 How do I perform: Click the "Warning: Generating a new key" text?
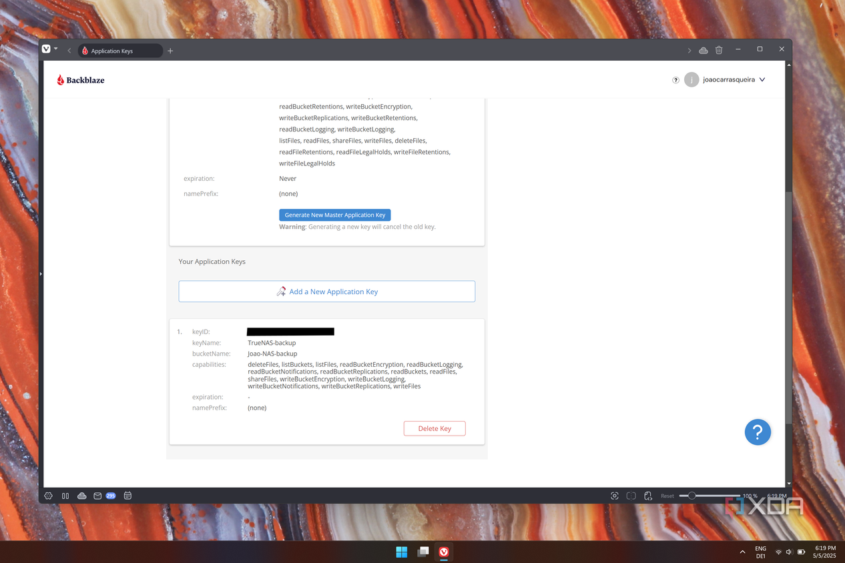coord(357,227)
